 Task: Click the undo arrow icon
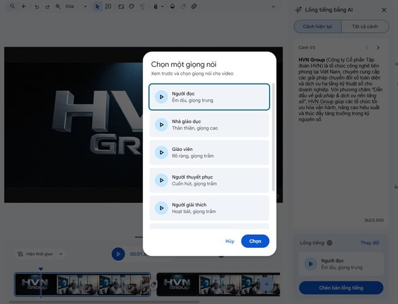point(37,7)
